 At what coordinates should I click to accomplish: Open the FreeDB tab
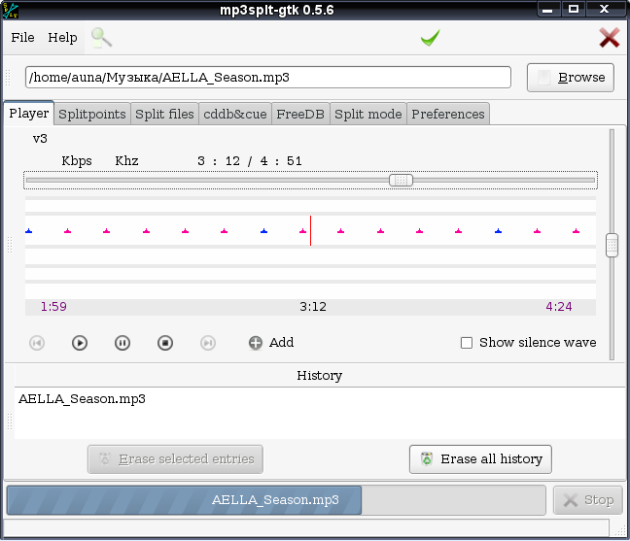[300, 114]
